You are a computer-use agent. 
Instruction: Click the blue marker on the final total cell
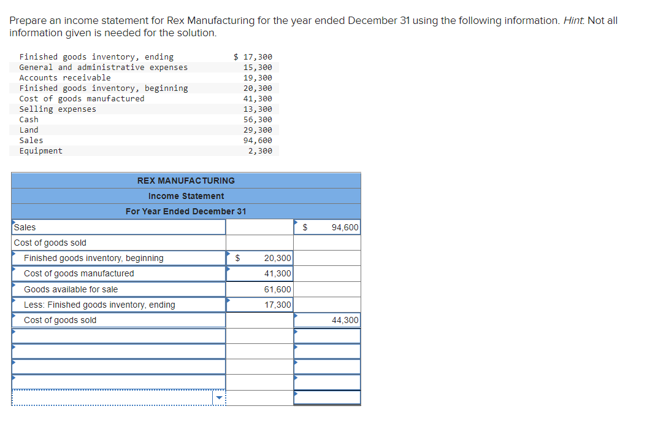[x=297, y=394]
